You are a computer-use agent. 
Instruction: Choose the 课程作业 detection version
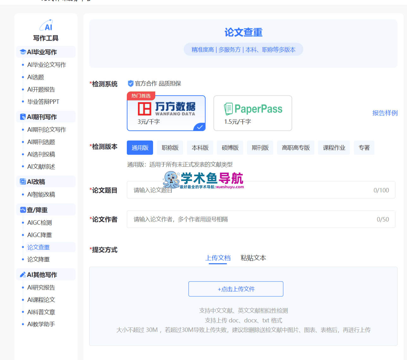tap(334, 148)
